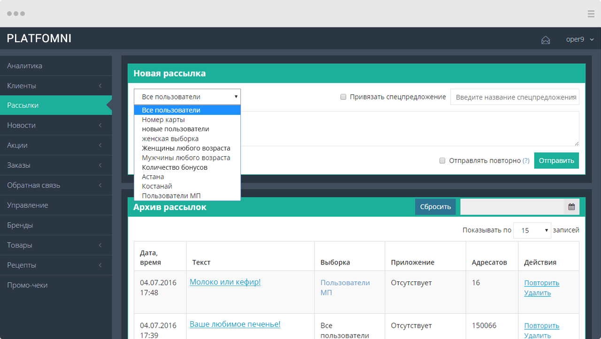Click the Отправить button
The image size is (601, 339).
[556, 160]
